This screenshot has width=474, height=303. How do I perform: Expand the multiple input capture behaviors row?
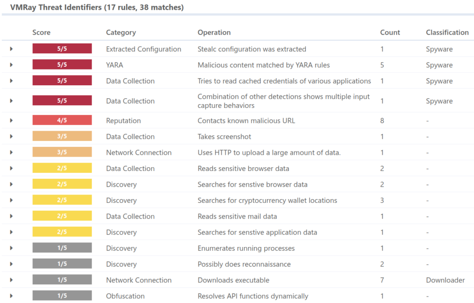tap(11, 101)
